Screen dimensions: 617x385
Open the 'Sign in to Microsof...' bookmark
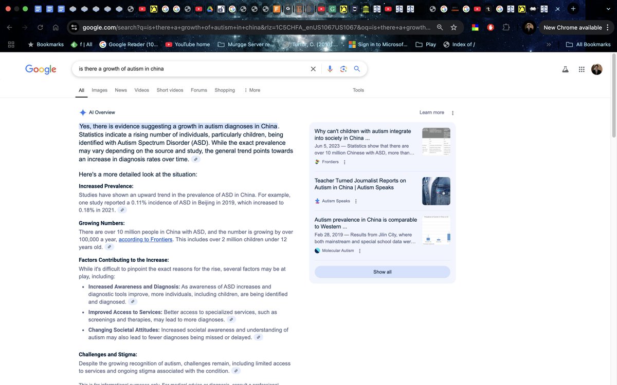coord(378,45)
